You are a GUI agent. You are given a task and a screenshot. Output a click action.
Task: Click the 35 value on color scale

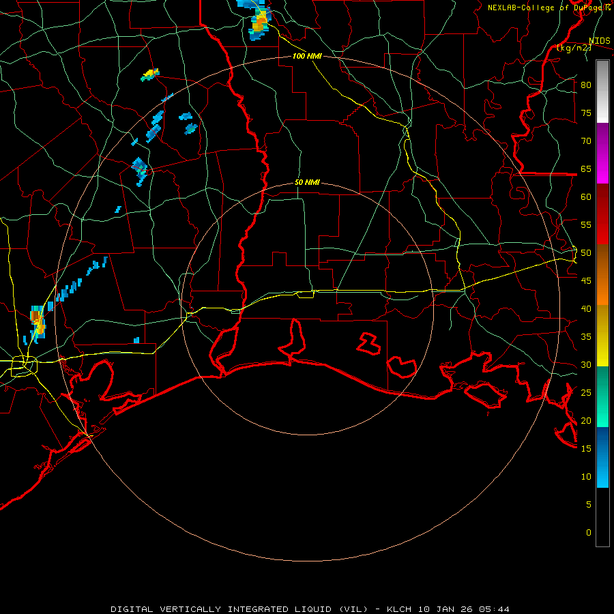586,337
